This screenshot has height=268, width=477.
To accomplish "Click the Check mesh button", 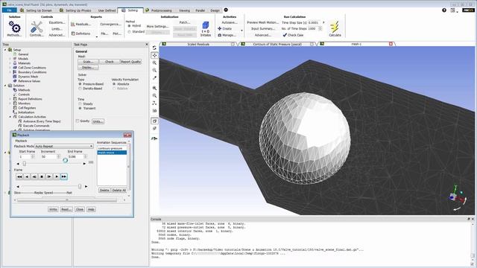I will point(110,62).
